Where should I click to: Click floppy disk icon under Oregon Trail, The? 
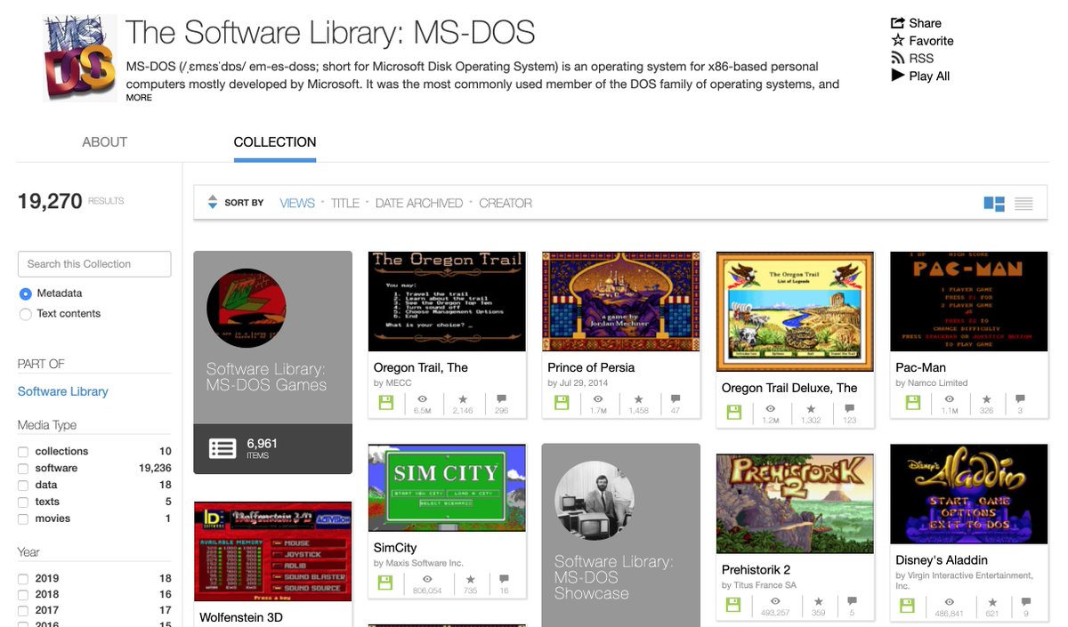point(386,404)
